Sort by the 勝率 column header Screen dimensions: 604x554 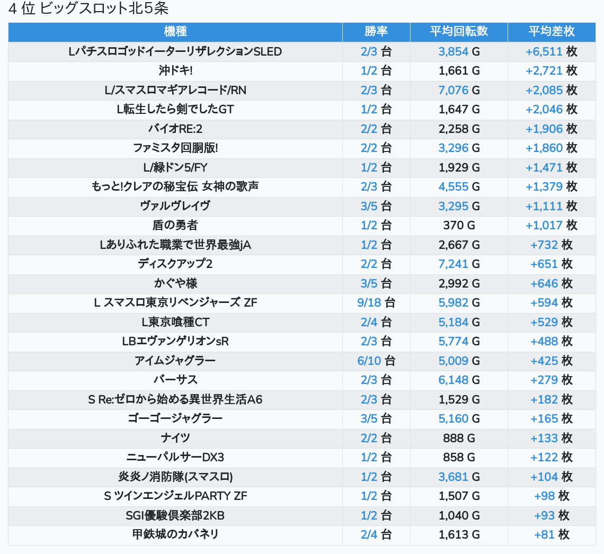coord(376,32)
